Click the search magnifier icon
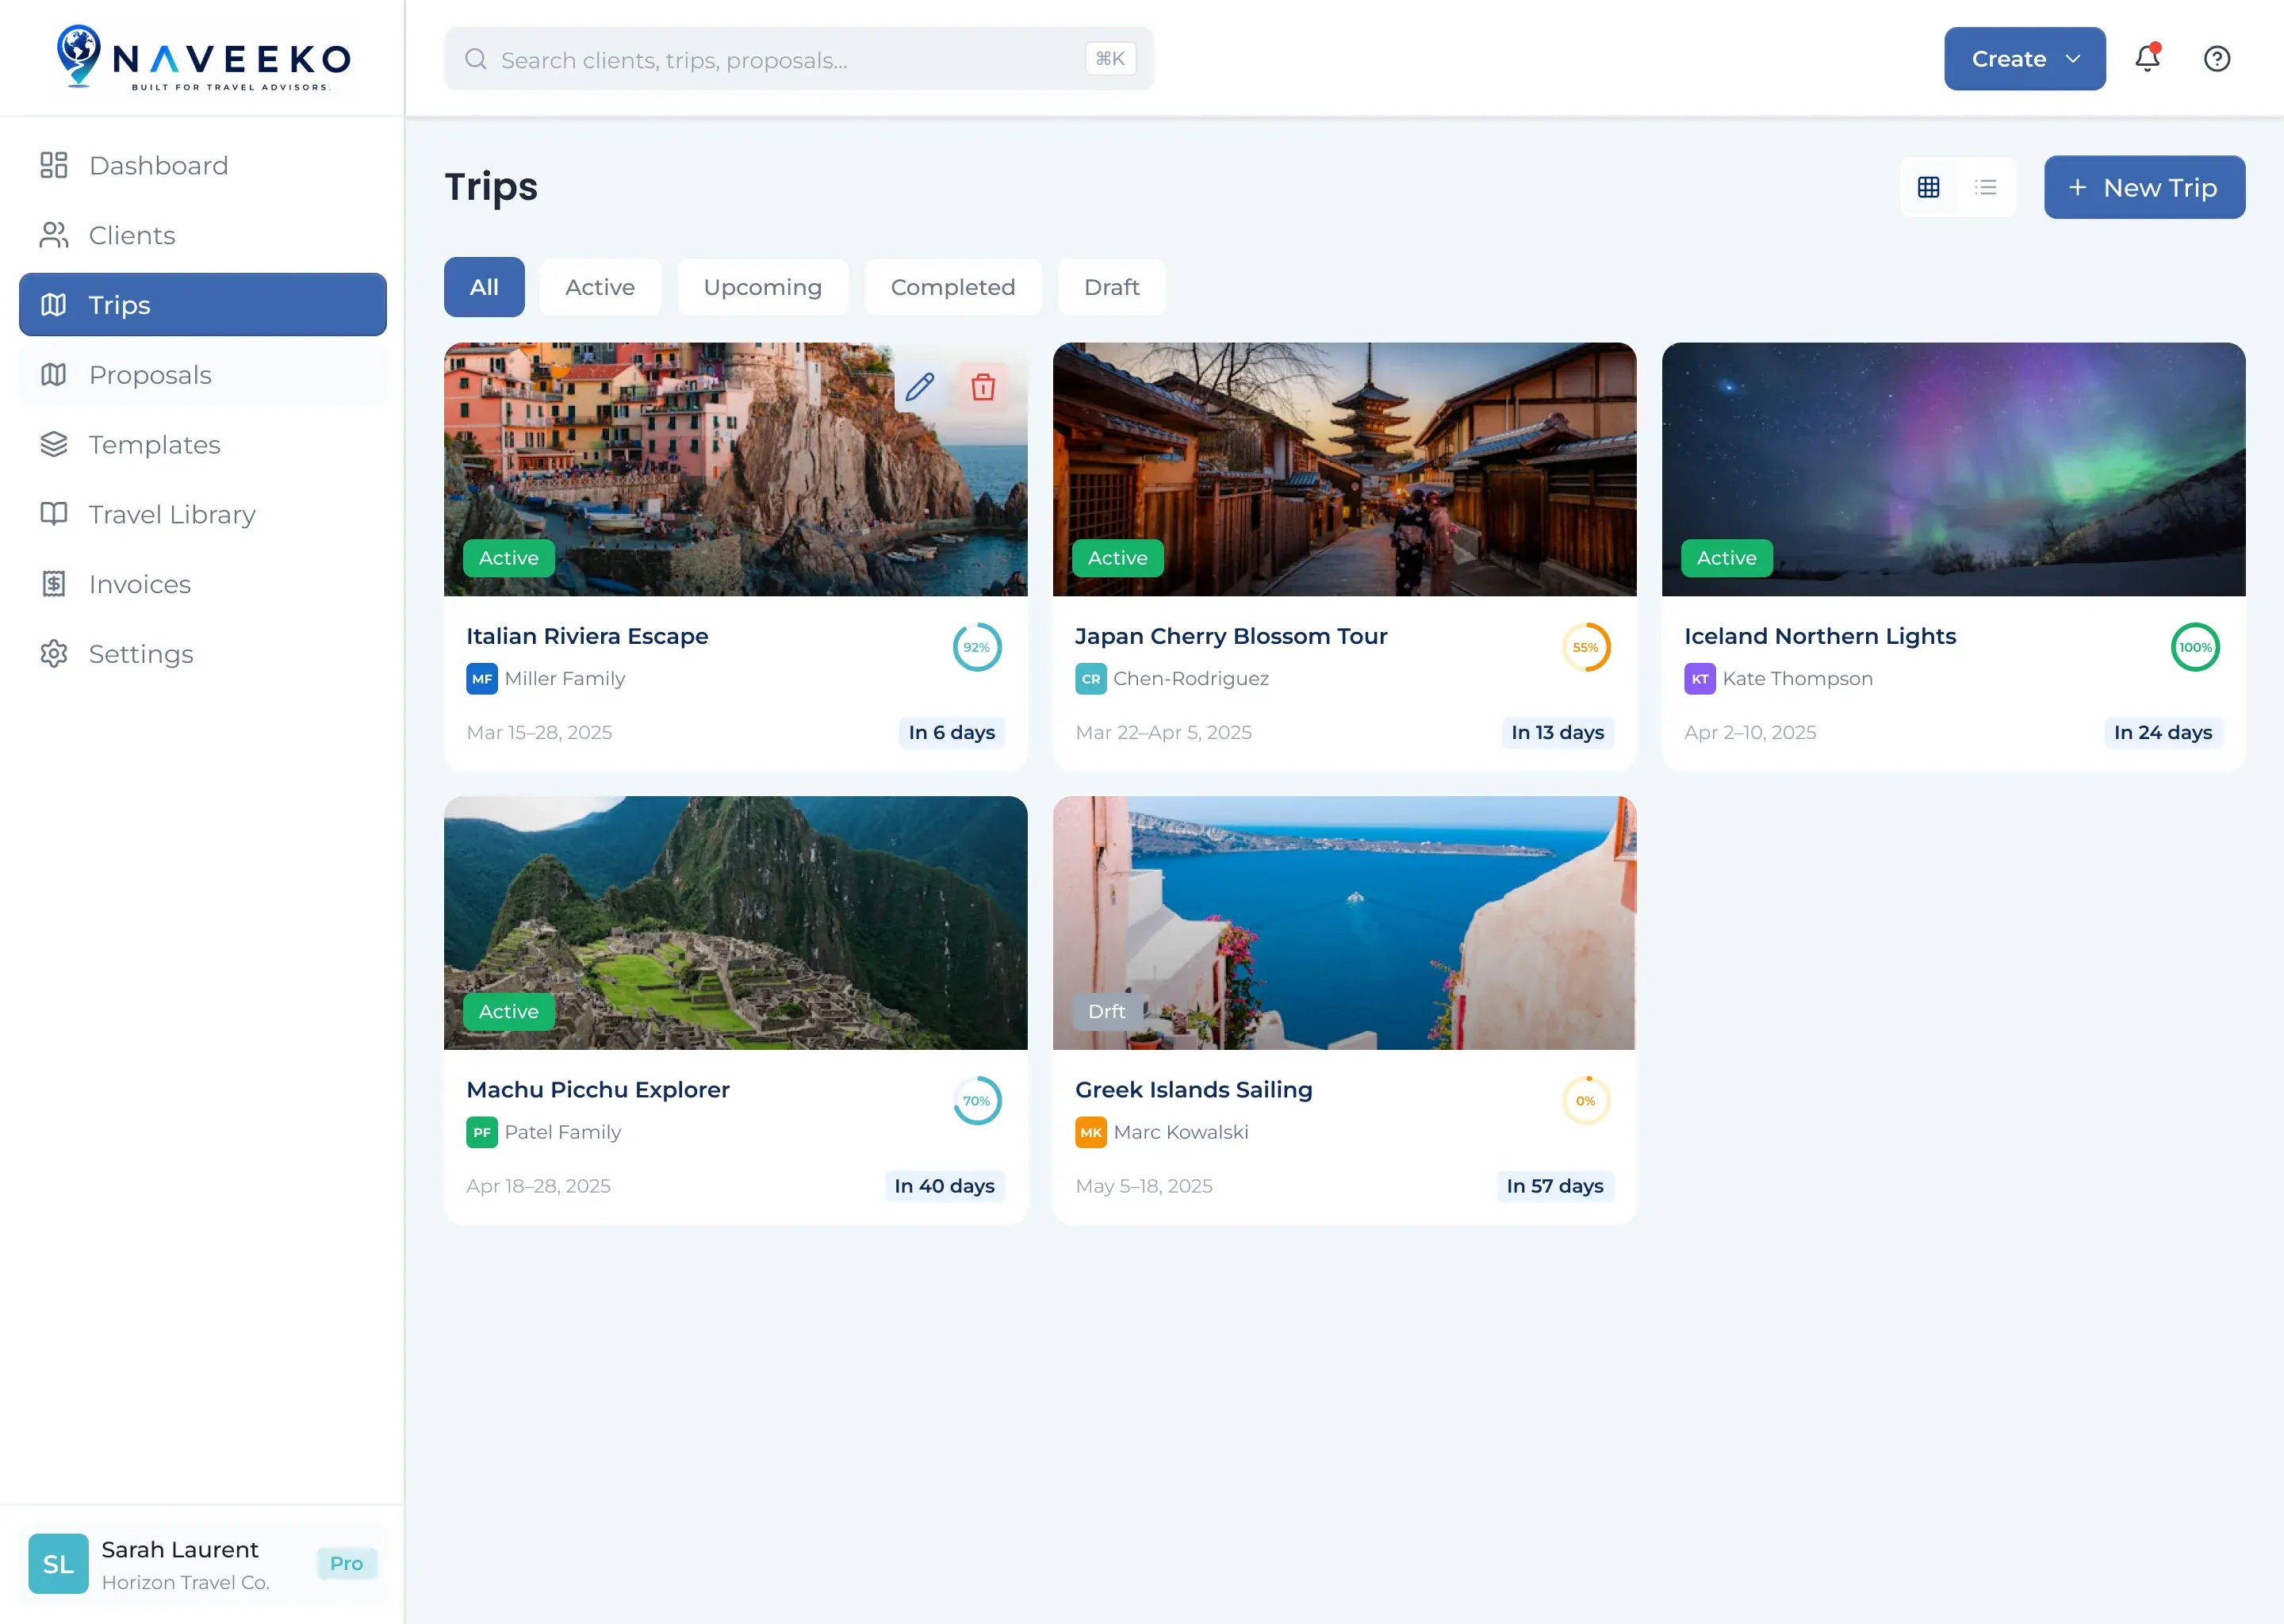 point(476,59)
